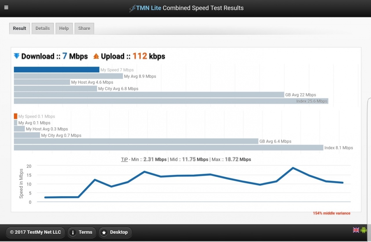This screenshot has height=242, width=371.
Task: Click the blue download arrow icon
Action: point(17,56)
